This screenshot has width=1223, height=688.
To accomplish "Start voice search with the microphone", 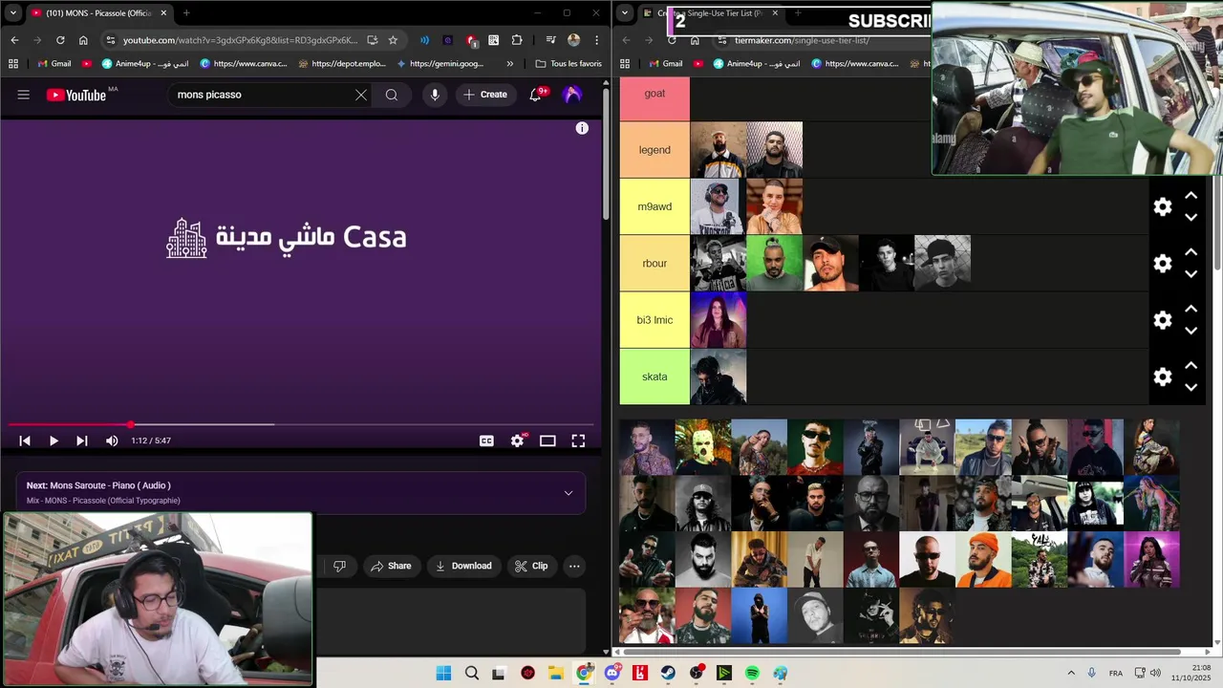I will [435, 95].
